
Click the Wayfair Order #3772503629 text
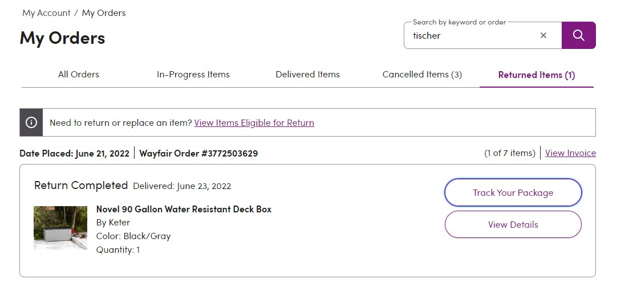[x=198, y=153]
